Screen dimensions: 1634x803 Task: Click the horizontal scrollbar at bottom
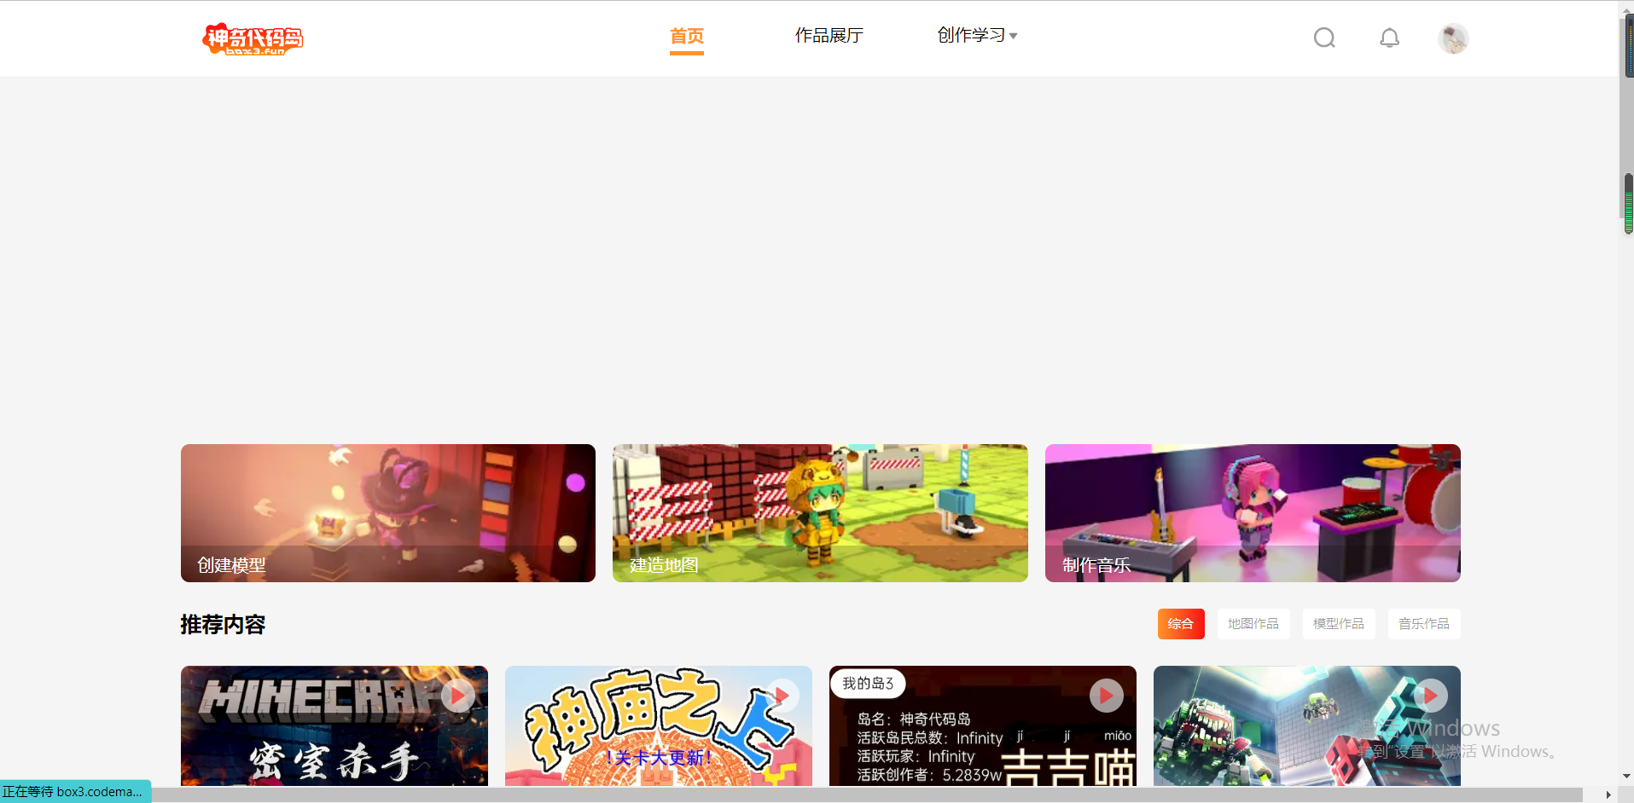(x=867, y=795)
